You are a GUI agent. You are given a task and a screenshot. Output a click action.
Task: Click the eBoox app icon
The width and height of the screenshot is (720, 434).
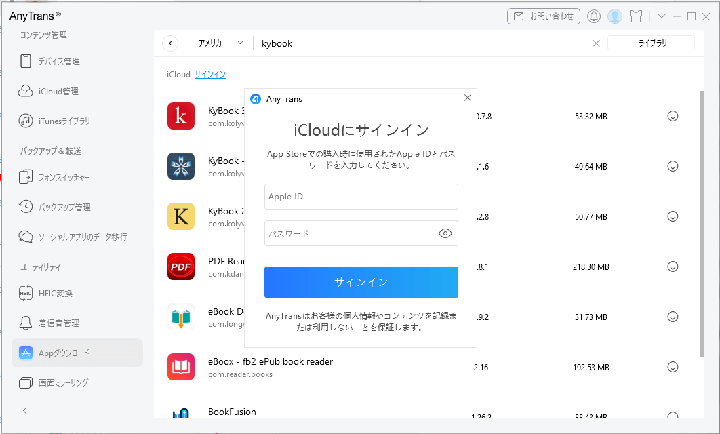(x=181, y=366)
